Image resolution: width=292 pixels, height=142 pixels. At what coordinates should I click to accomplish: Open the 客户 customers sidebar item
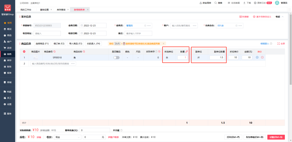(x=8, y=41)
